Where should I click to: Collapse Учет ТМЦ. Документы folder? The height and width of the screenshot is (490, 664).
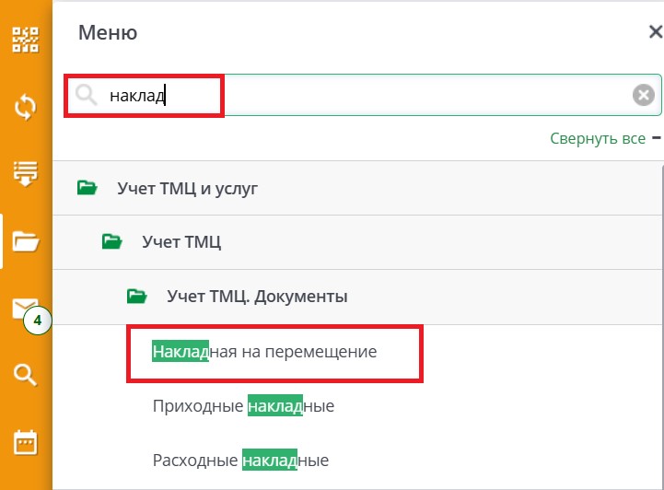tap(136, 297)
